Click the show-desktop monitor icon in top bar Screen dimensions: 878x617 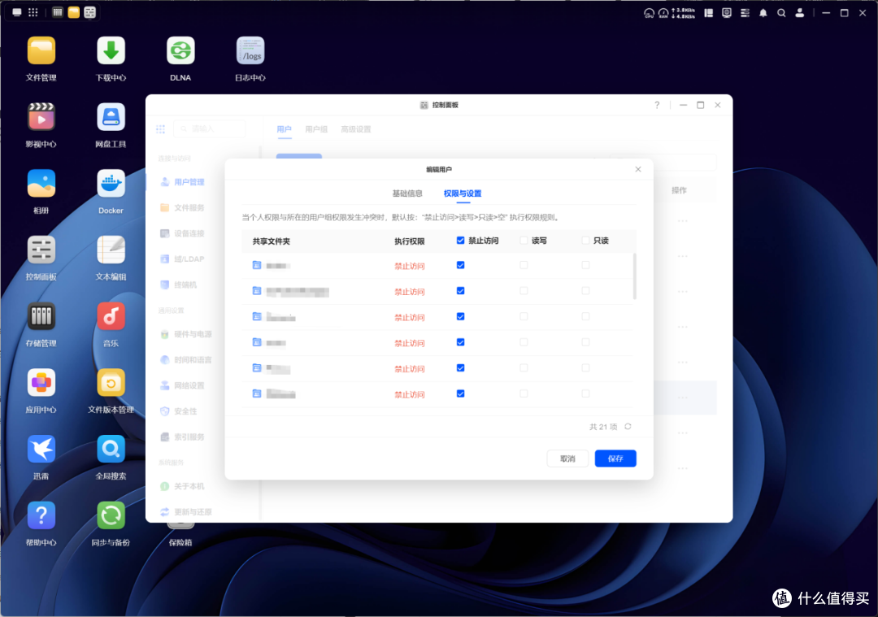(17, 12)
